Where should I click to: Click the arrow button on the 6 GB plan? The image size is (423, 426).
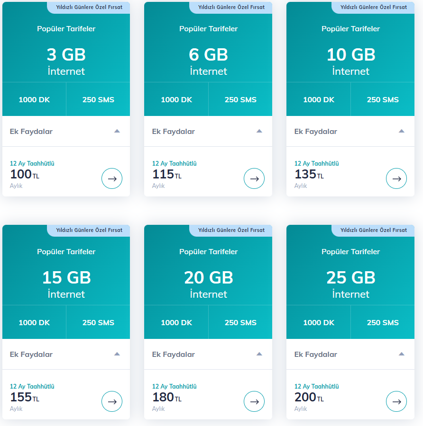click(254, 179)
